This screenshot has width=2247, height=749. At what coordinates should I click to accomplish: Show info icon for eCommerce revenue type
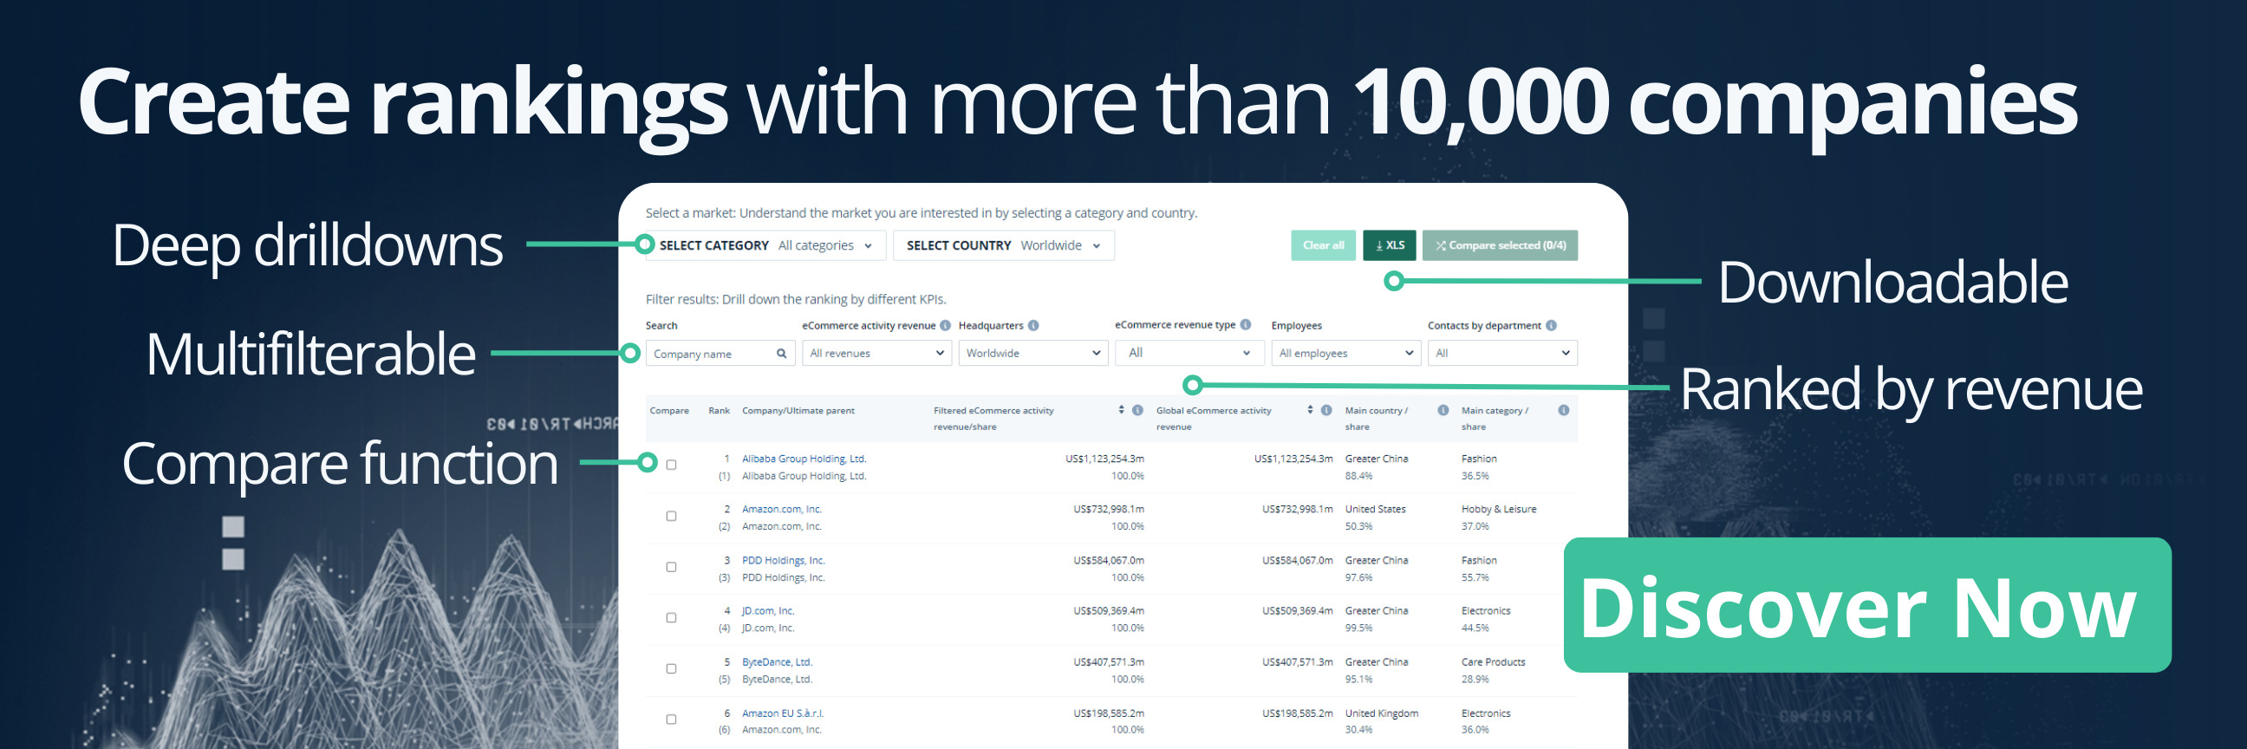(1246, 324)
